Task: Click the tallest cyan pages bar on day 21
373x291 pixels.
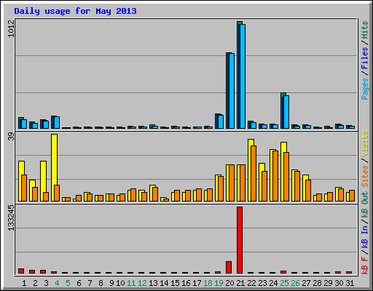Action: (243, 76)
